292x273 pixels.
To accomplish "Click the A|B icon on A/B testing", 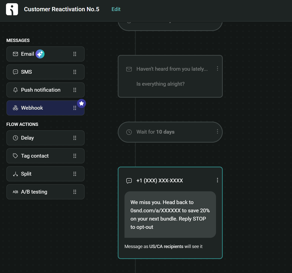I will (15, 192).
